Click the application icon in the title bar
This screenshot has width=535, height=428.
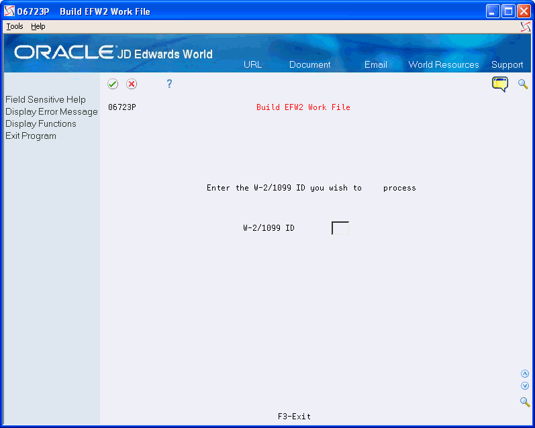point(9,11)
